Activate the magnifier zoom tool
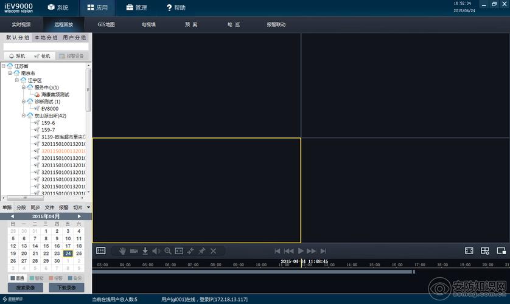This screenshot has width=510, height=304. 168,250
